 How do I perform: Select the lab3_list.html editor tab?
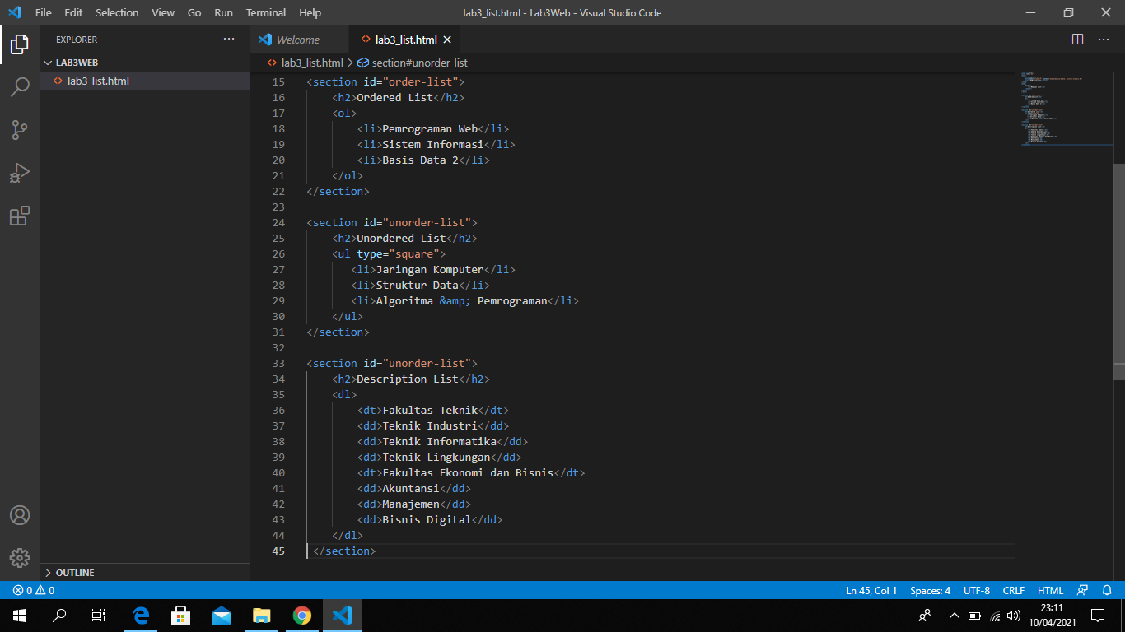(x=405, y=39)
